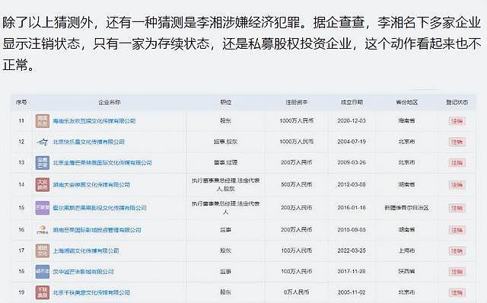487x303 pixels.
Task: Click the red 注销 status badge in row 14
Action: 457,185
